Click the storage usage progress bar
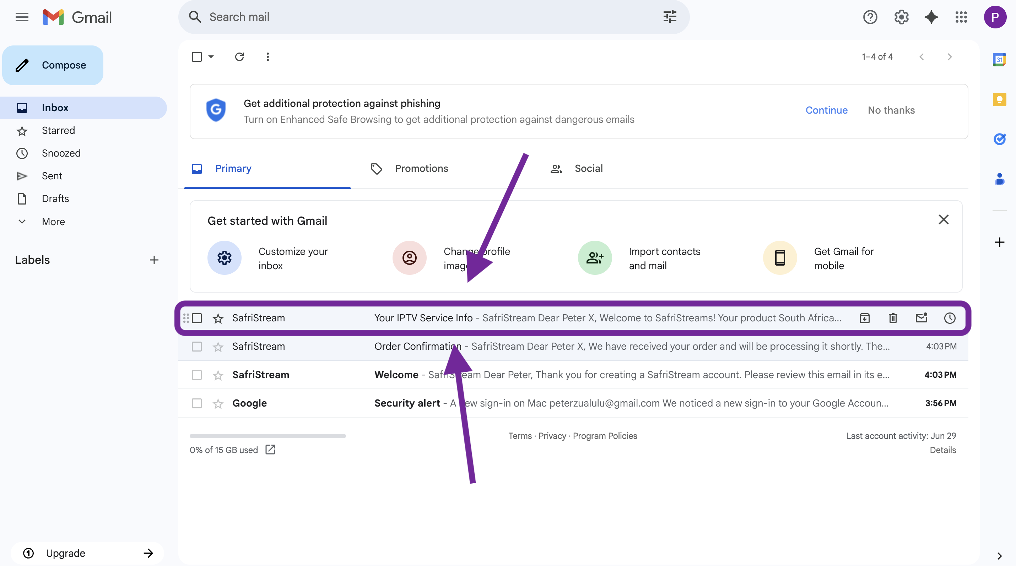1016x566 pixels. pyautogui.click(x=267, y=436)
